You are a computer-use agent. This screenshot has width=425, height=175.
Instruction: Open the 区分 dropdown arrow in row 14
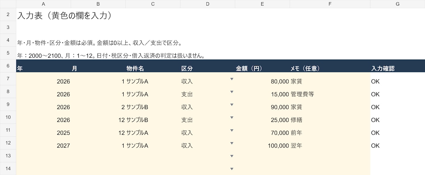pos(232,169)
